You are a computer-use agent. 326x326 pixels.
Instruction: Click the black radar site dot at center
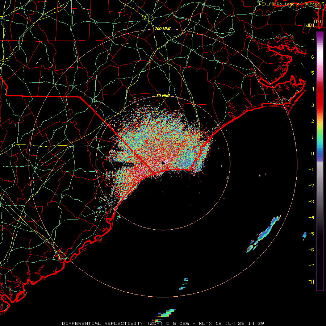pos(163,163)
